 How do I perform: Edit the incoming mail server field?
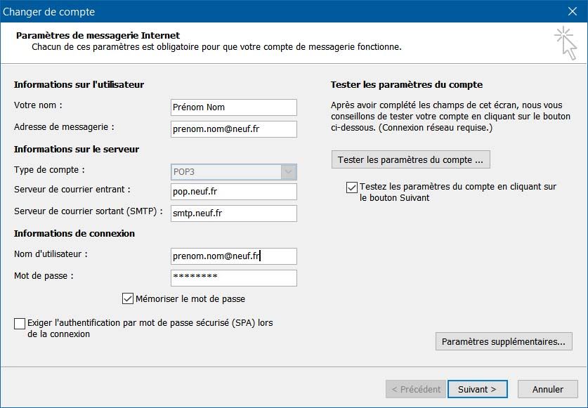click(233, 190)
